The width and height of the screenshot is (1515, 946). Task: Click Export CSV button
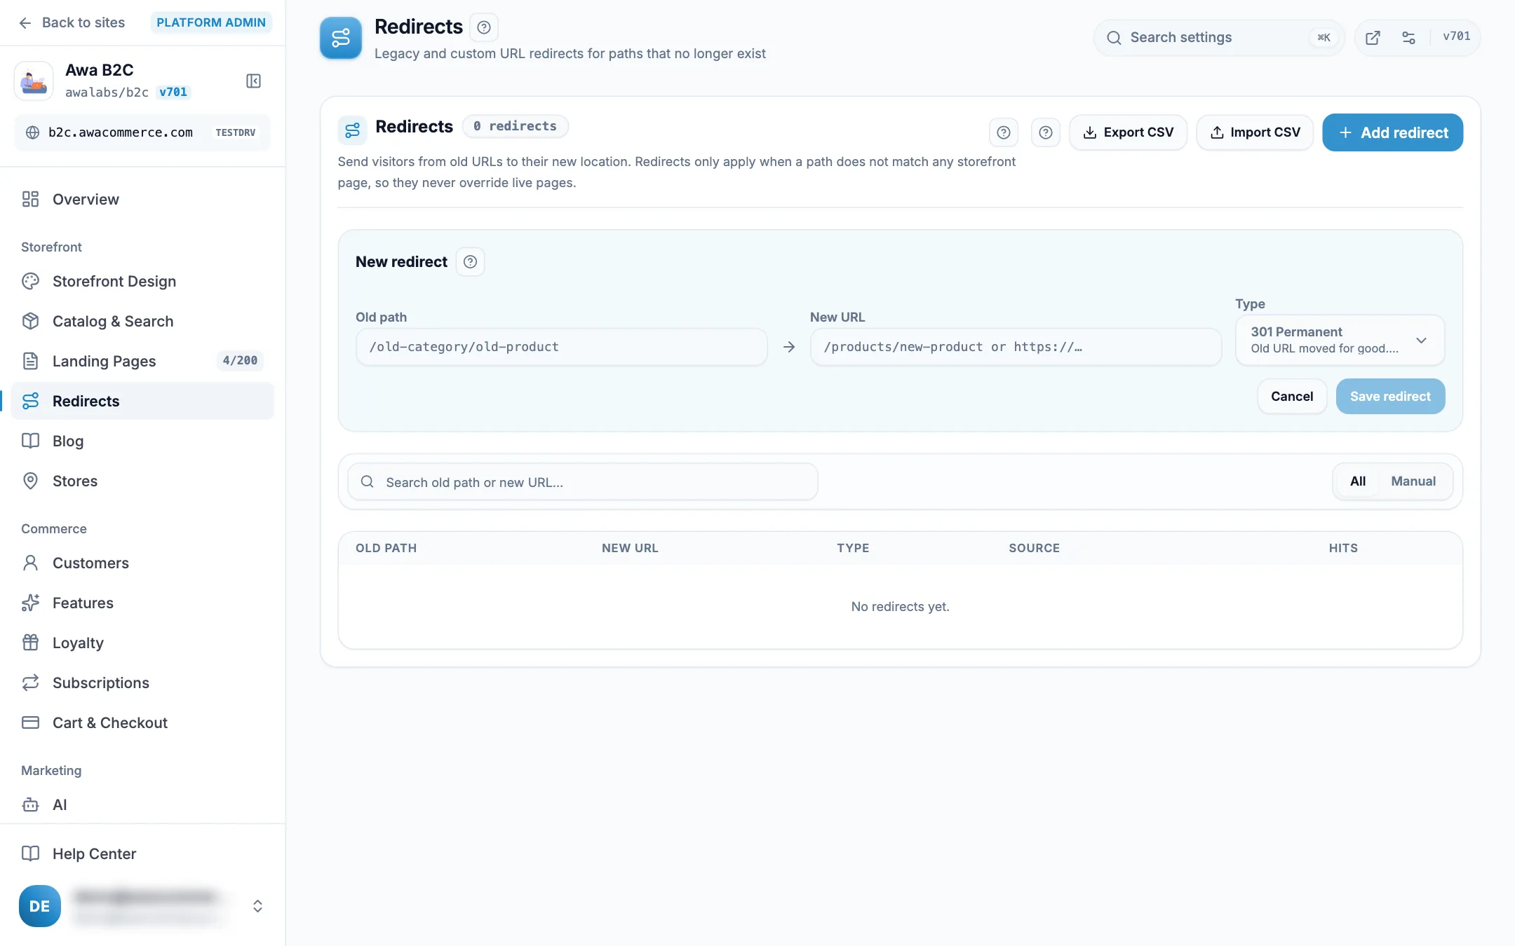click(1128, 132)
